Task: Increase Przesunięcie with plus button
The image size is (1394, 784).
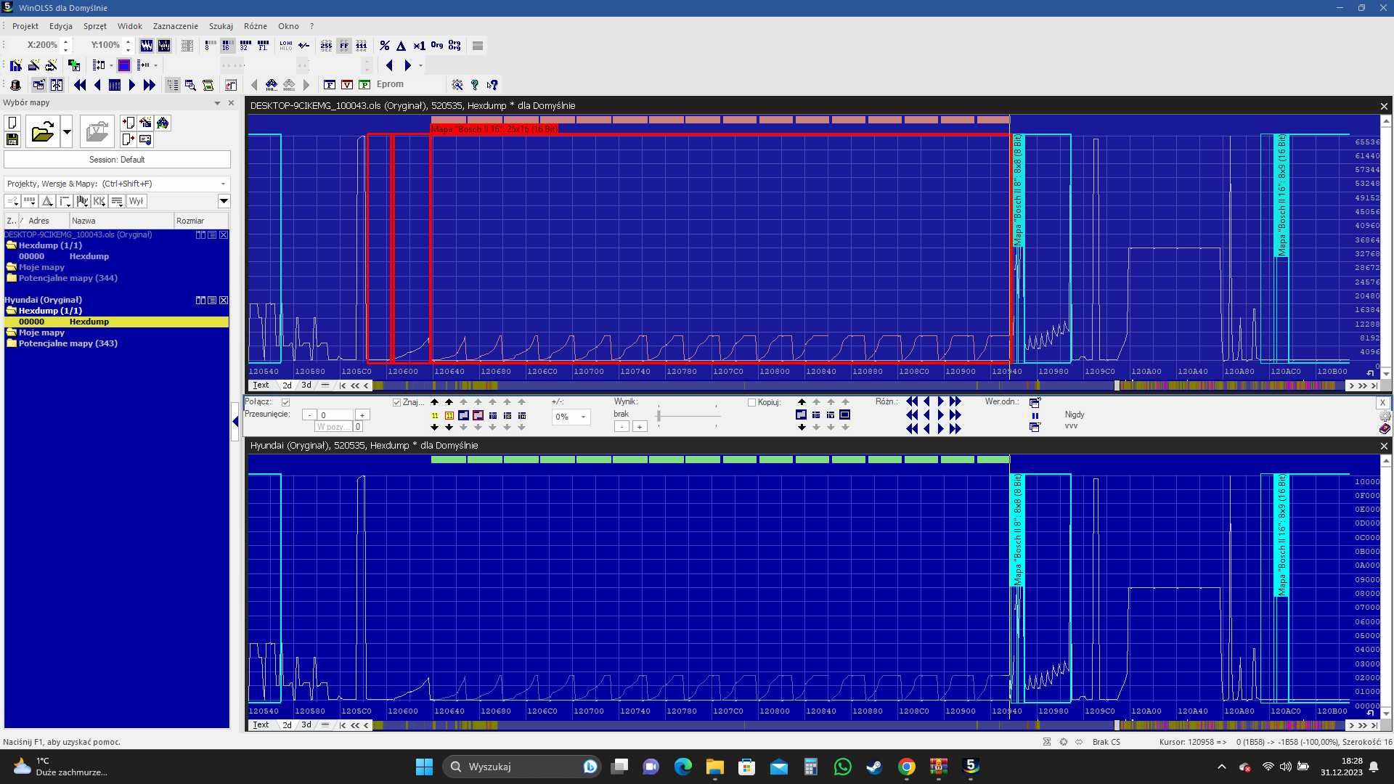Action: (x=362, y=415)
